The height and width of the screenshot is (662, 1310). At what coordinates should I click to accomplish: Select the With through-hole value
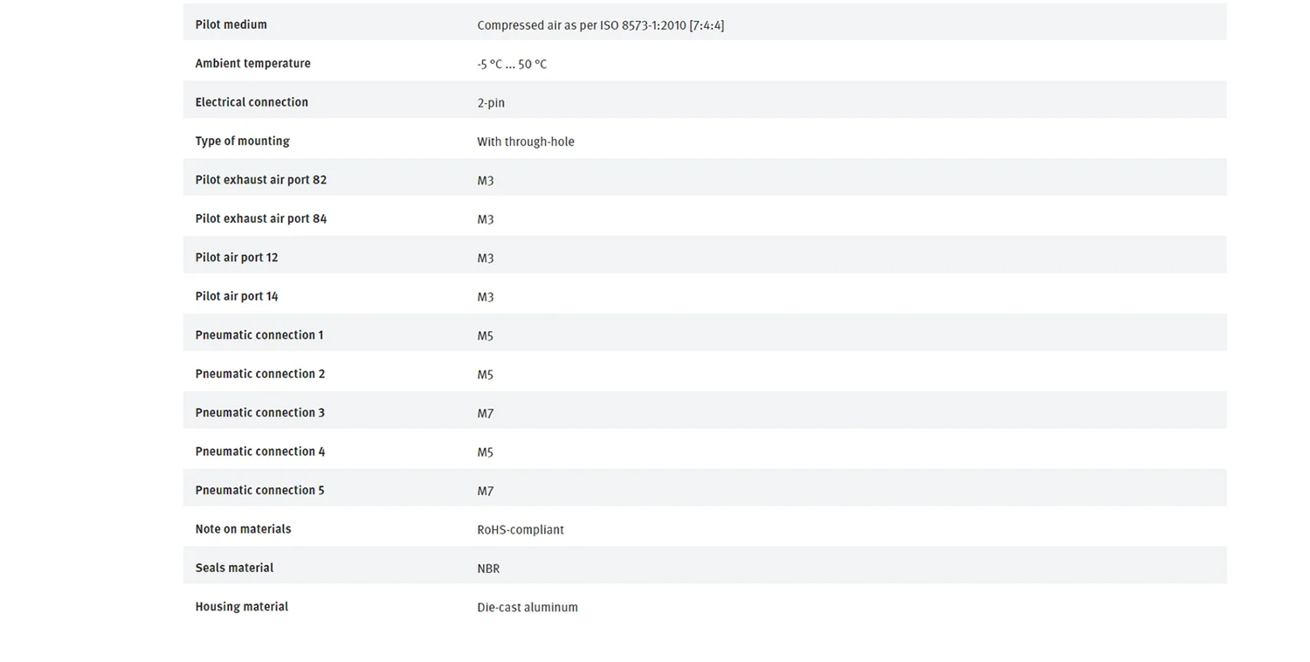pos(525,141)
